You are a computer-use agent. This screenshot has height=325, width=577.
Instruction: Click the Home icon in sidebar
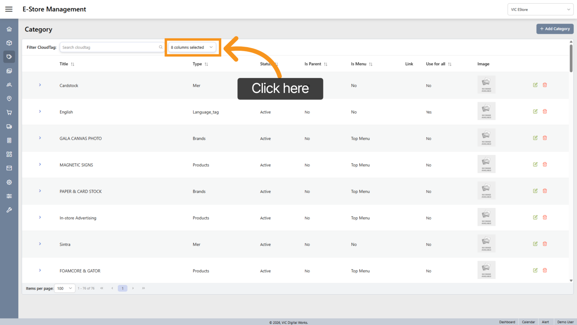(x=9, y=29)
